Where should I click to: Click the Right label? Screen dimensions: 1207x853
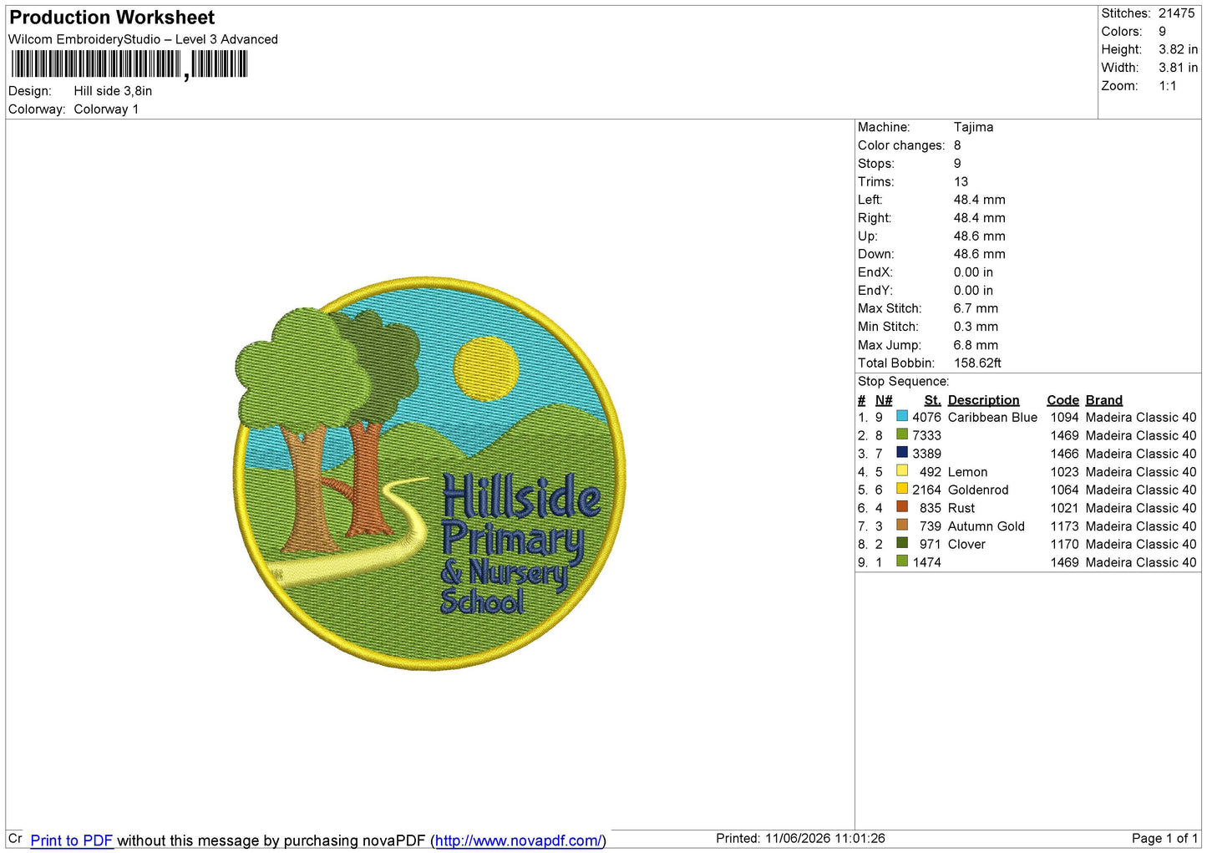(875, 218)
